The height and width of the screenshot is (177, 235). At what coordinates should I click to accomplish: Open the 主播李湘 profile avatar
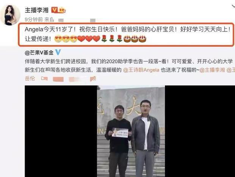coord(10,15)
